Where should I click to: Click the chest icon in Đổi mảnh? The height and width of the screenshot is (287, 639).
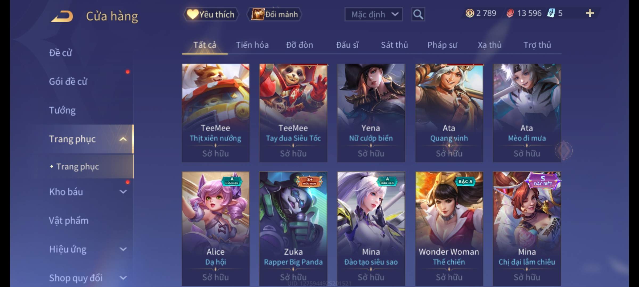257,14
